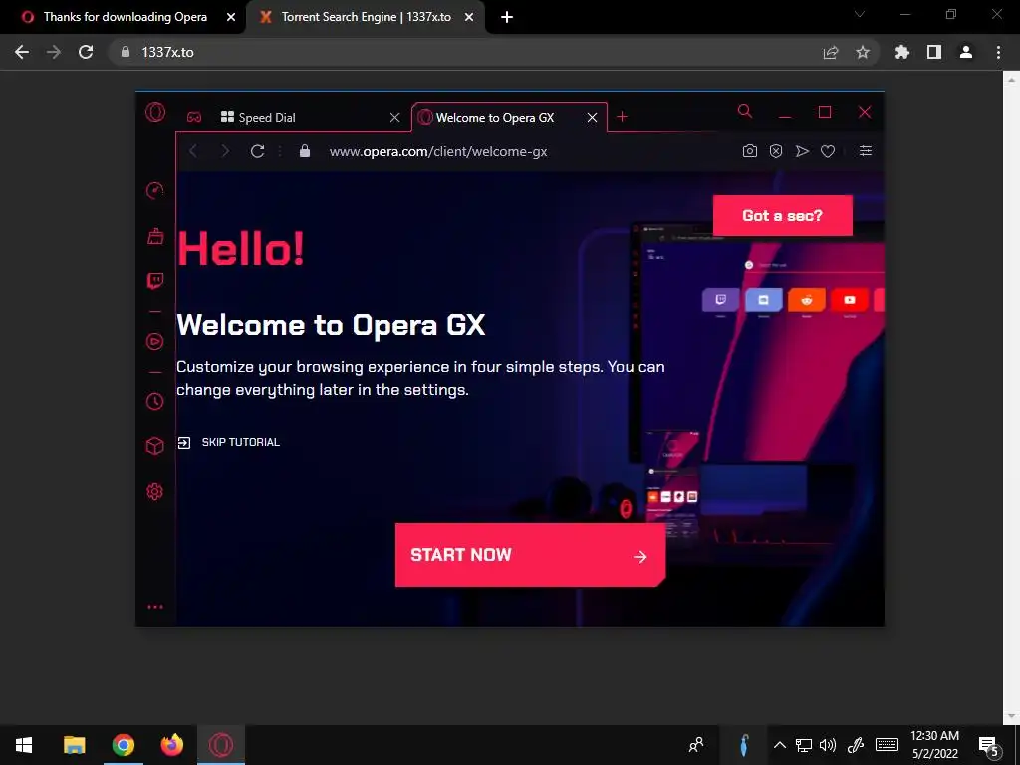Click the Got a sec? button

tap(783, 215)
